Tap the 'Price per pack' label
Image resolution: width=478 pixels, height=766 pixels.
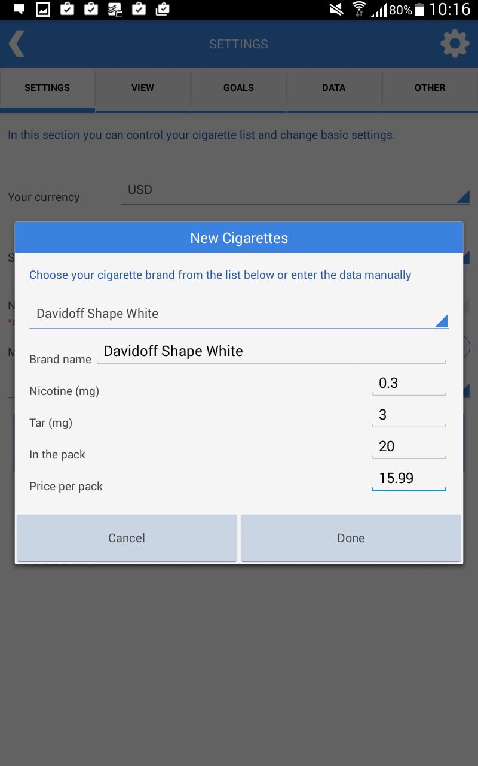click(x=66, y=487)
